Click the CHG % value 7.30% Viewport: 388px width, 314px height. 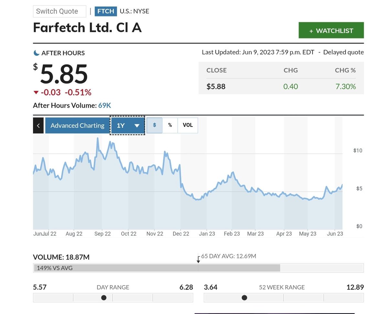click(x=346, y=86)
